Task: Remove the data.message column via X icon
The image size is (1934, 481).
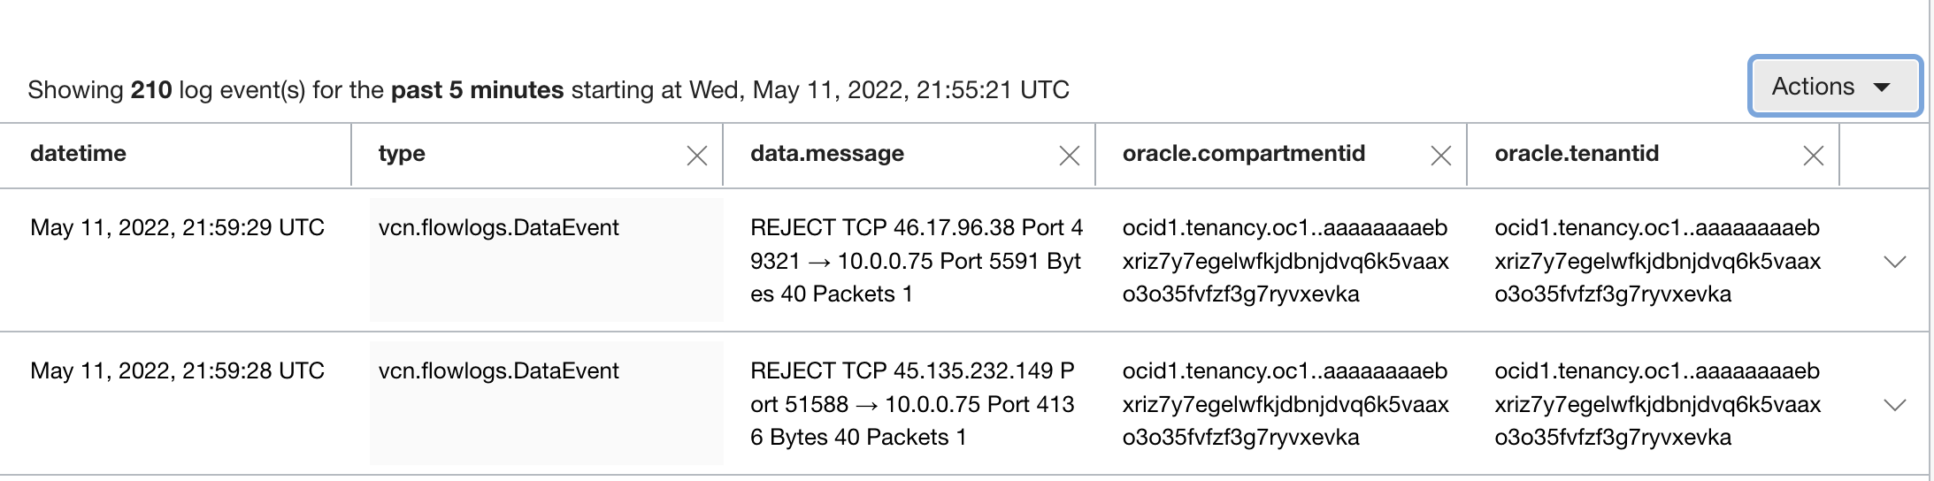Action: (1069, 157)
